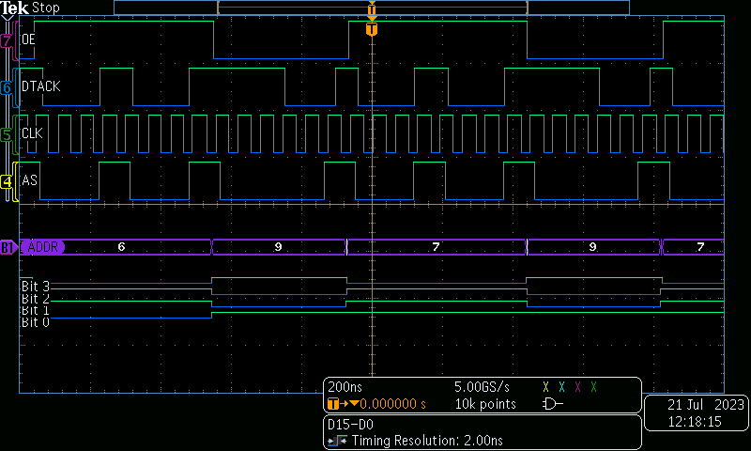Click the Tek logo
The height and width of the screenshot is (451, 751).
(x=15, y=8)
